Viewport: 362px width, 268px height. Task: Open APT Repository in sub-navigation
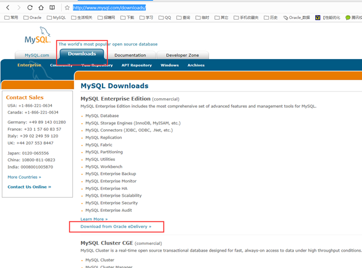click(136, 65)
